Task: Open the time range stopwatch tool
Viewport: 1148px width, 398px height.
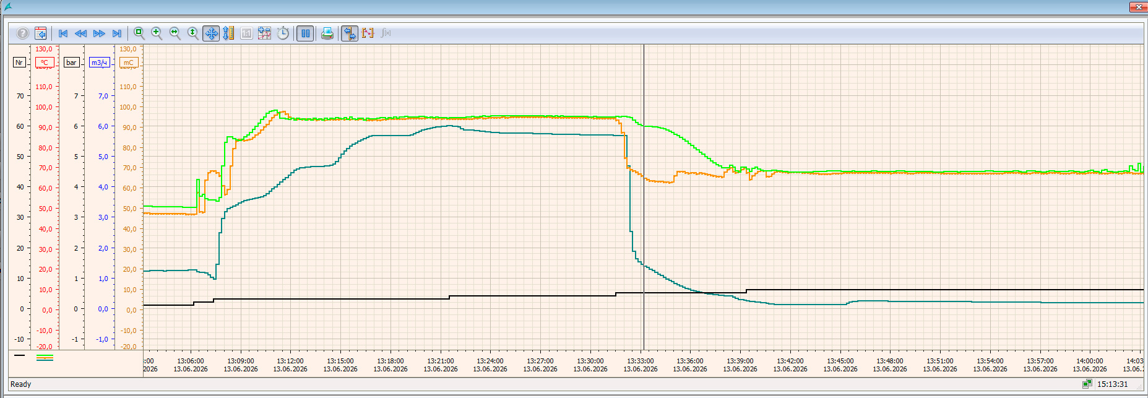Action: 283,33
